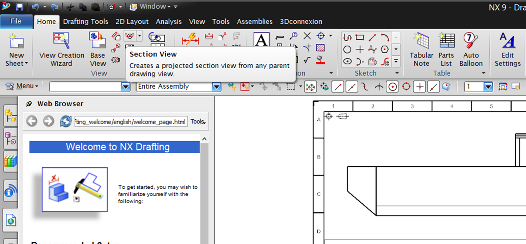Select the Surface Finish symbol tool
This screenshot has height=244, width=526.
click(307, 60)
